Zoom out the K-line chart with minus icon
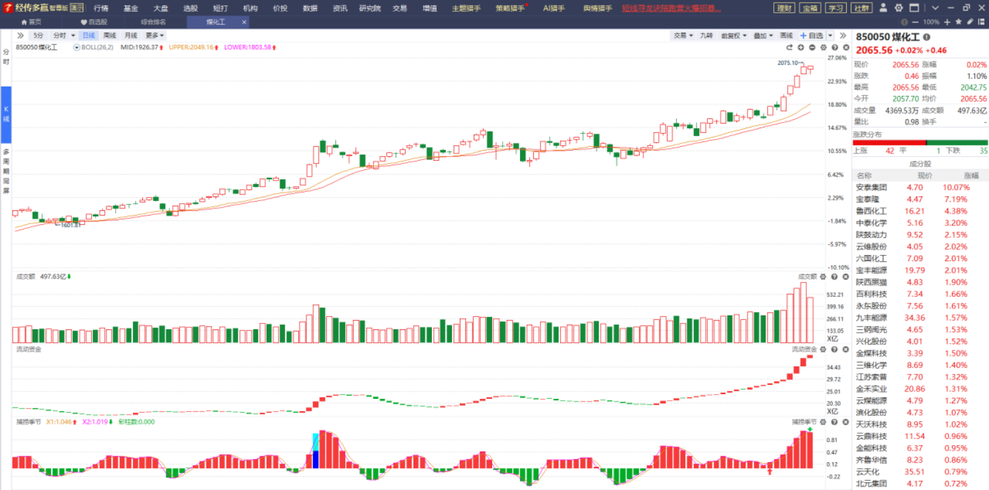This screenshot has width=989, height=490. [812, 48]
